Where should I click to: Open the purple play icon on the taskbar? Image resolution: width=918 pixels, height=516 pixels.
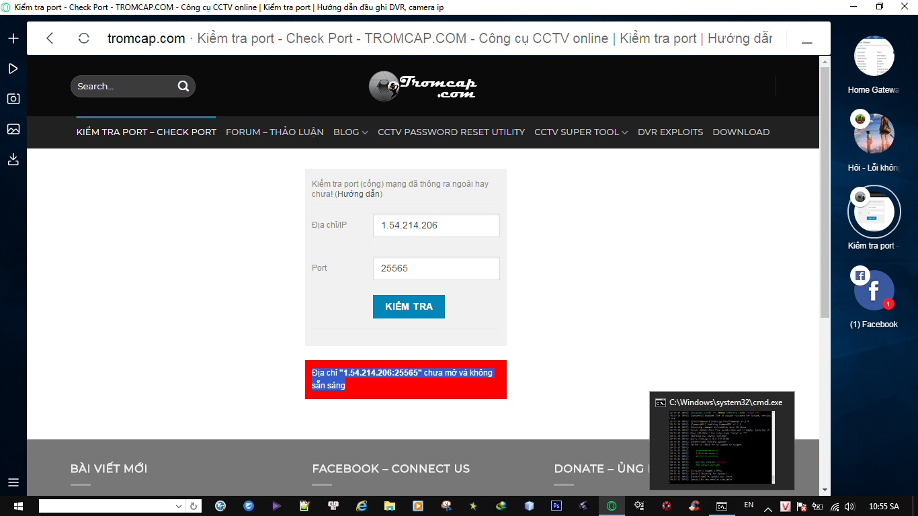277,506
